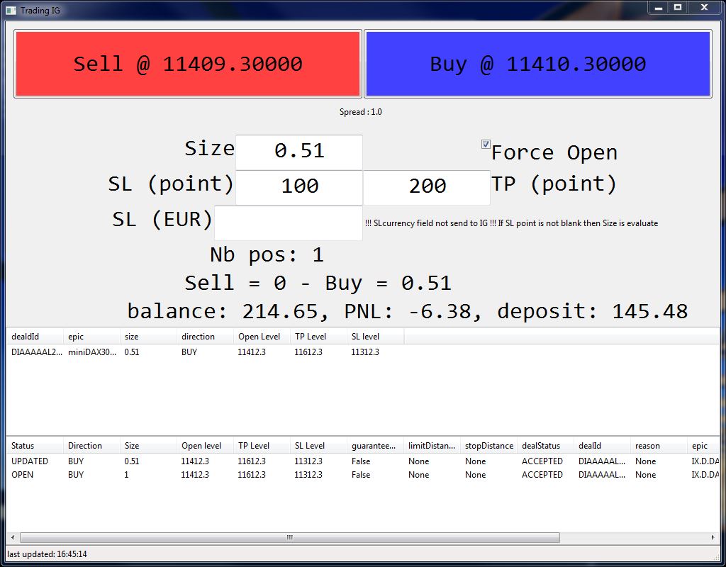This screenshot has width=726, height=567.
Task: Toggle the Force Open checkbox
Action: pyautogui.click(x=486, y=145)
